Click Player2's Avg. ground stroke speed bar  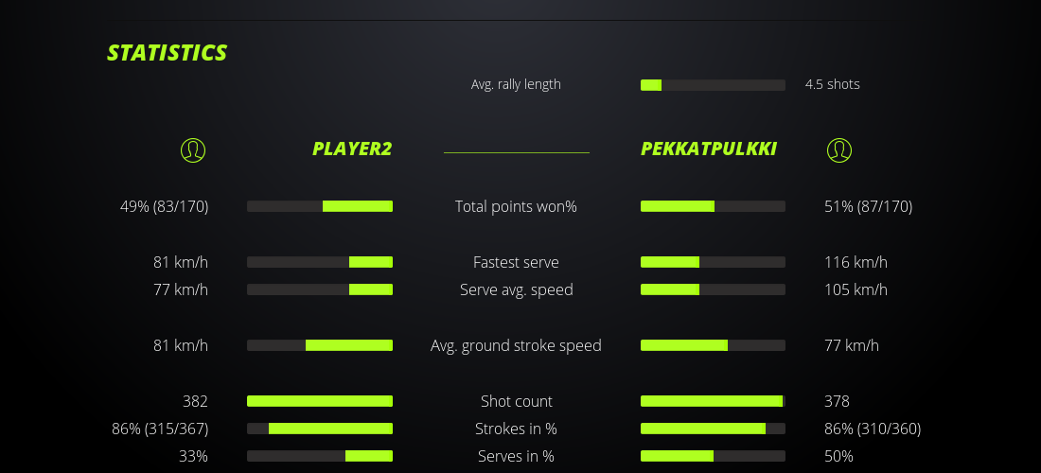pyautogui.click(x=320, y=345)
